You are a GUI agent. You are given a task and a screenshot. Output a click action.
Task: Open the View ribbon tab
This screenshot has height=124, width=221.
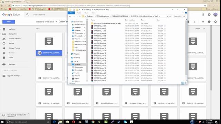coord(94,13)
